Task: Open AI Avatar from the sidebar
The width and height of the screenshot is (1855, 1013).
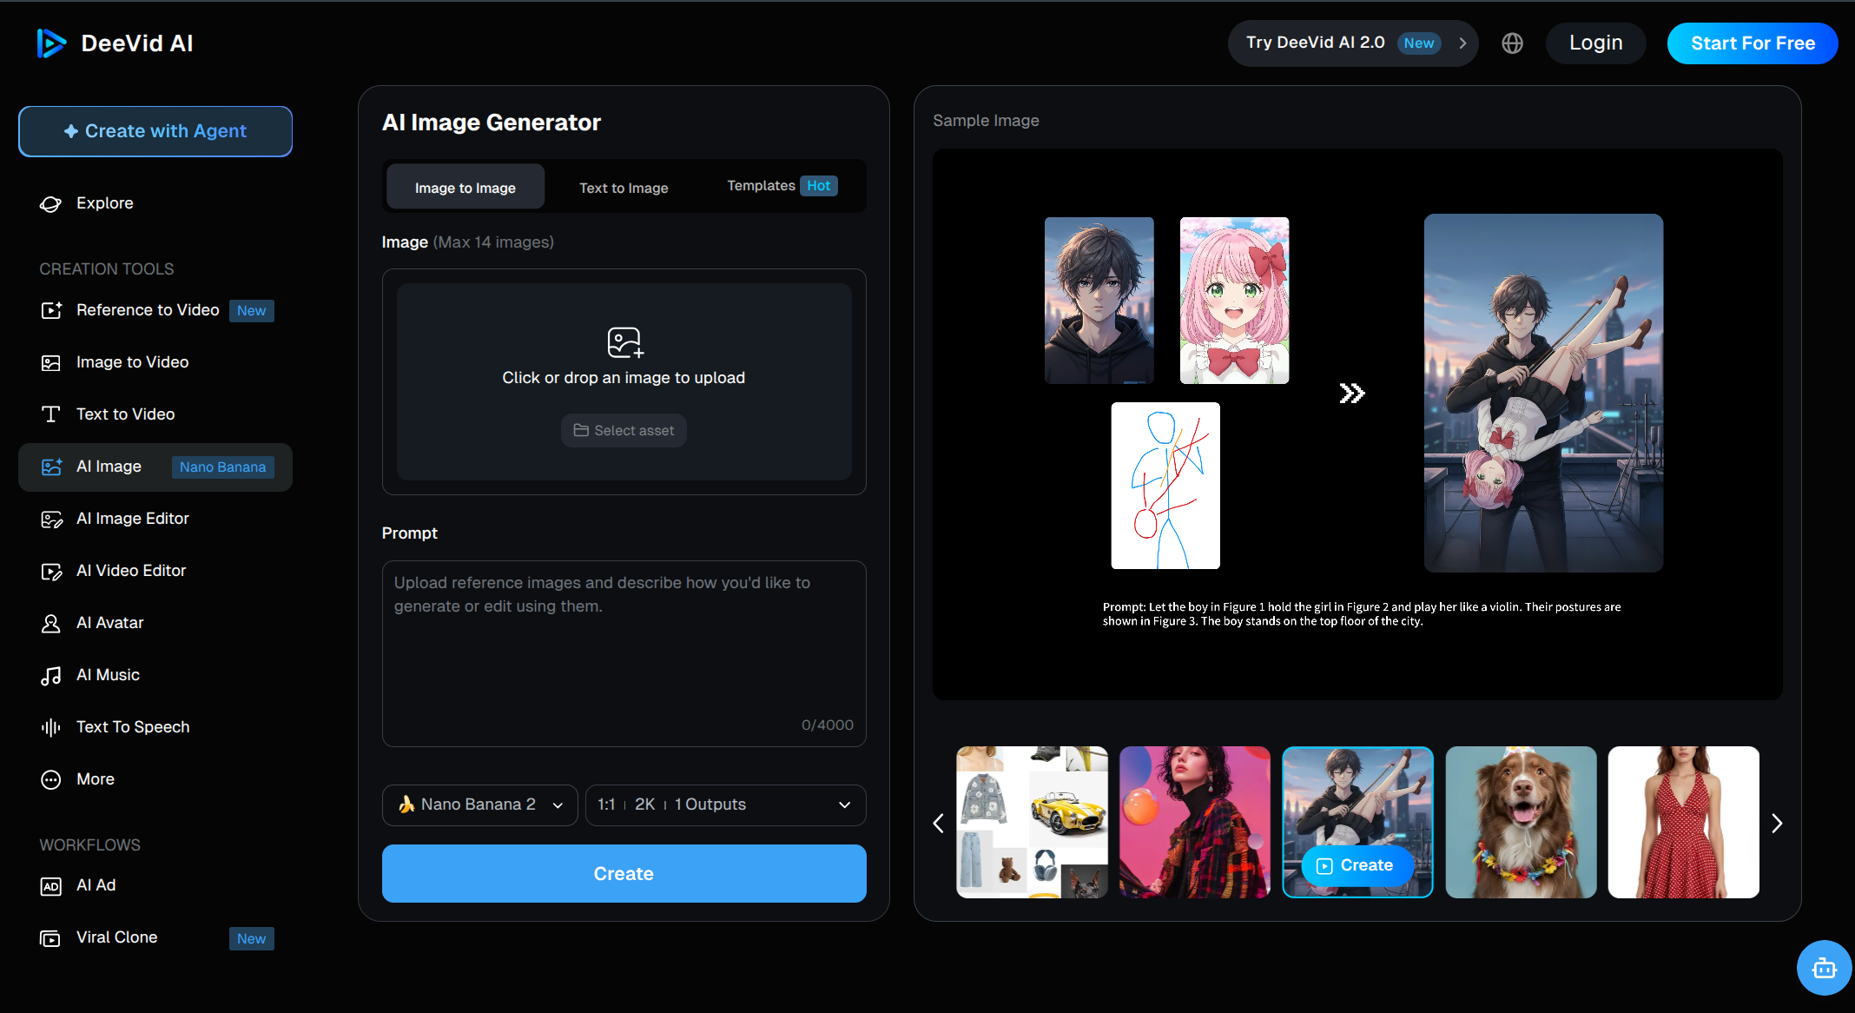Action: click(x=155, y=623)
